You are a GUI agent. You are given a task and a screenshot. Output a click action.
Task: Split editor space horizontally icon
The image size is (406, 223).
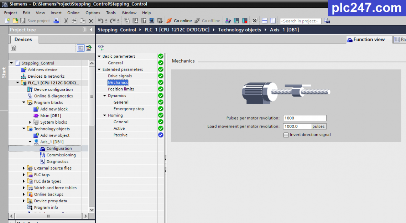click(265, 21)
